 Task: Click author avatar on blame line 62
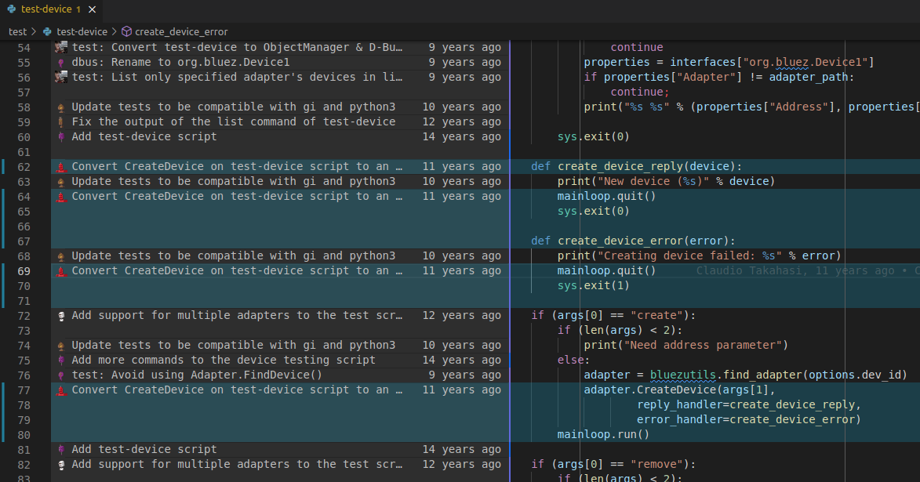pyautogui.click(x=61, y=166)
